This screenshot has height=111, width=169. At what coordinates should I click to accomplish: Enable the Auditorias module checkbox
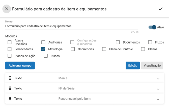point(43,42)
